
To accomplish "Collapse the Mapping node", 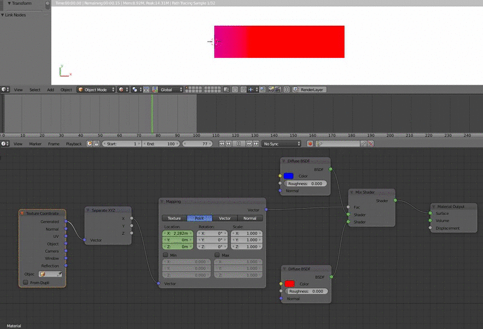I will coord(162,201).
